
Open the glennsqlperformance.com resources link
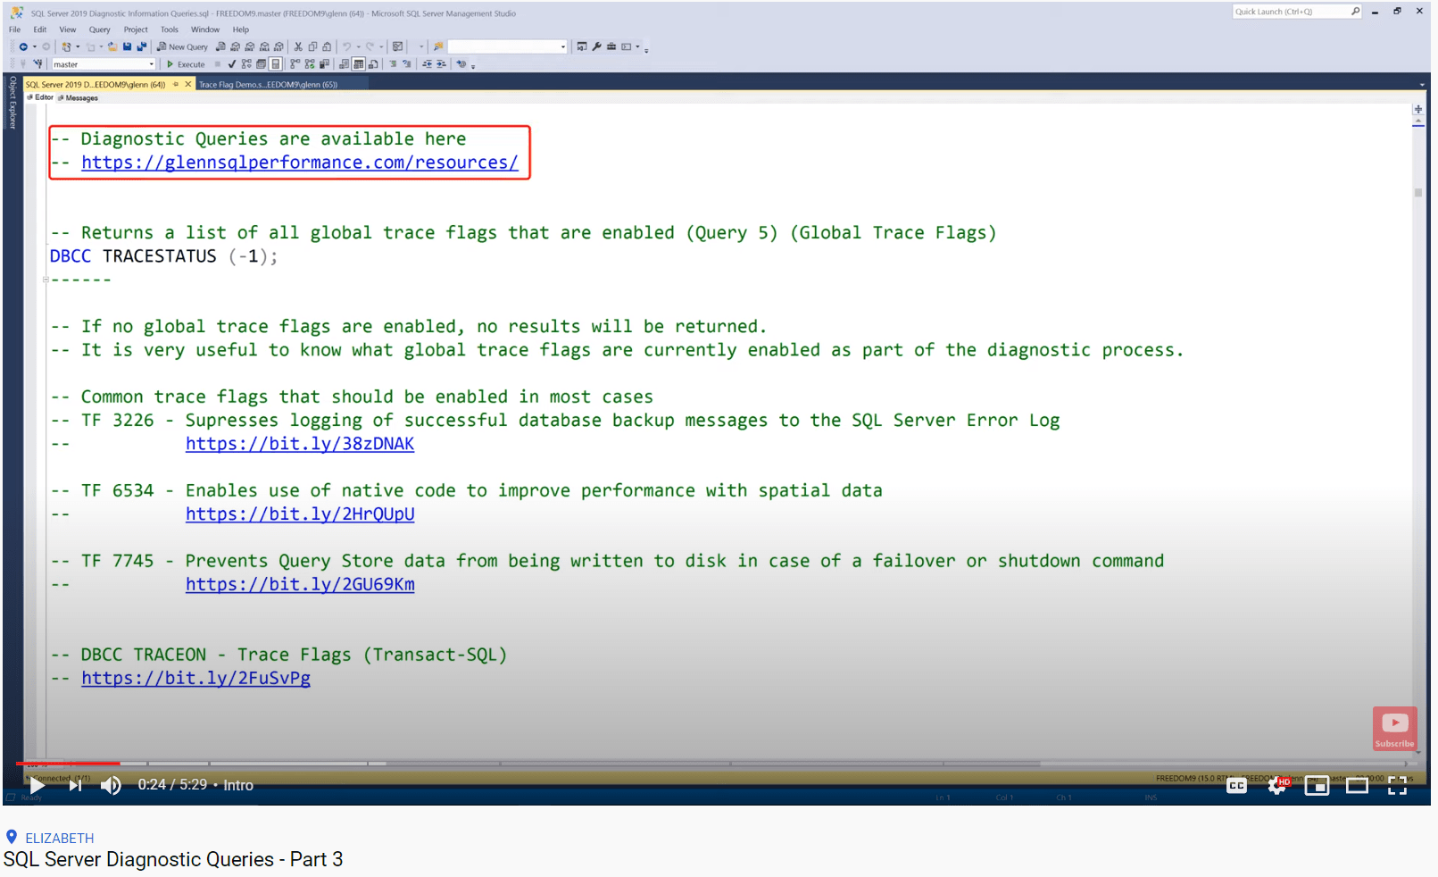click(300, 163)
